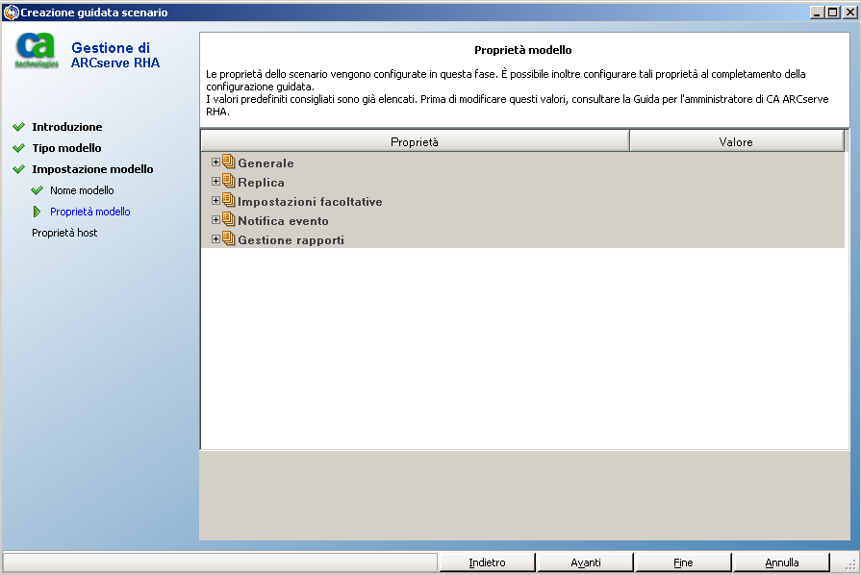The image size is (861, 575).
Task: Go back with the Indietro button
Action: tap(487, 562)
